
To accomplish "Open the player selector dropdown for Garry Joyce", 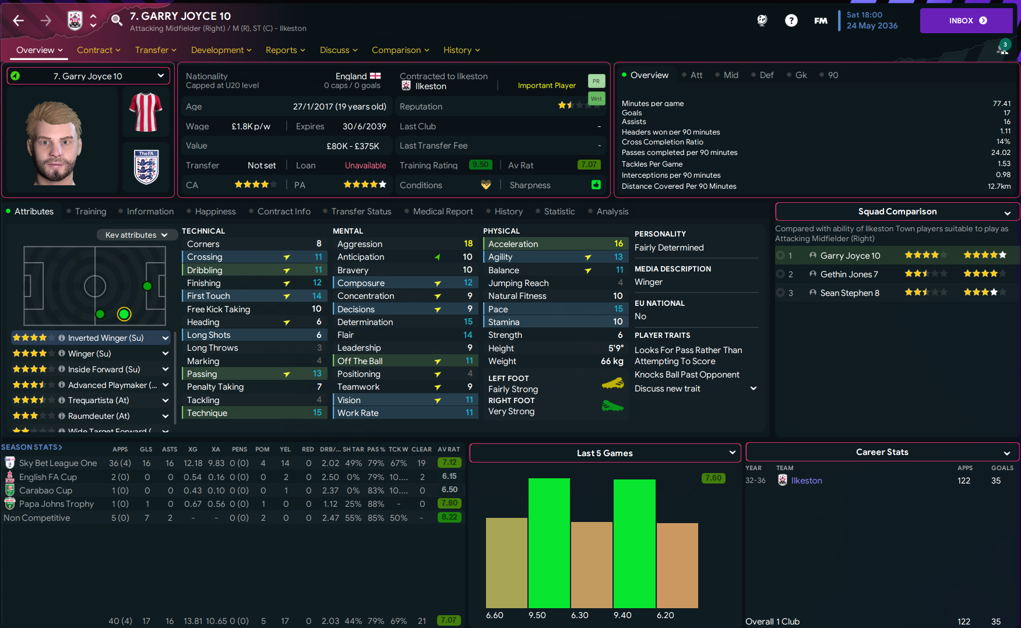I will [x=88, y=76].
